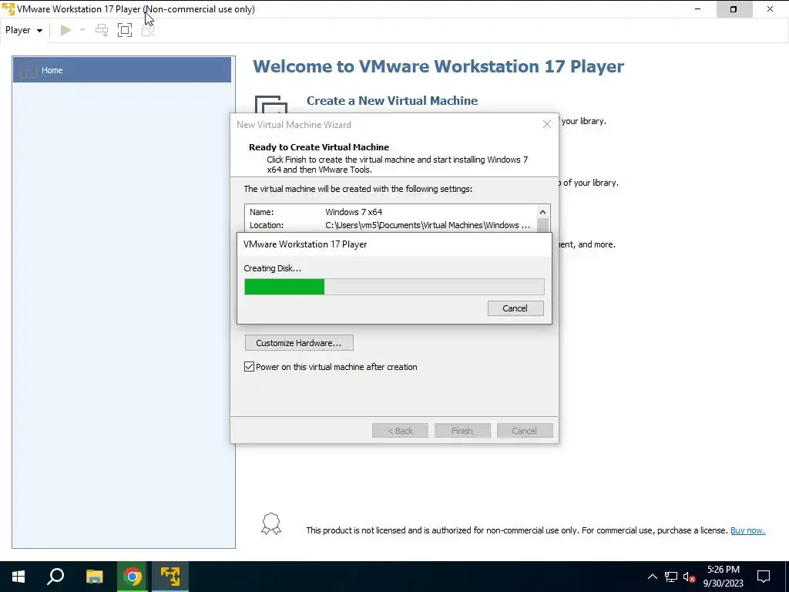
Task: Open the Player menu dropdown
Action: click(24, 30)
